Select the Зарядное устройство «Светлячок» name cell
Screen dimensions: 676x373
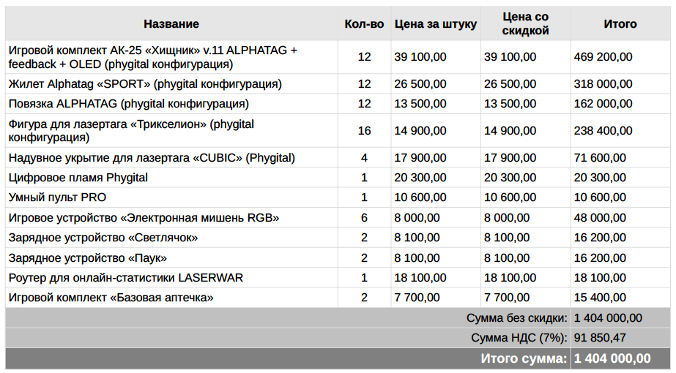click(103, 238)
